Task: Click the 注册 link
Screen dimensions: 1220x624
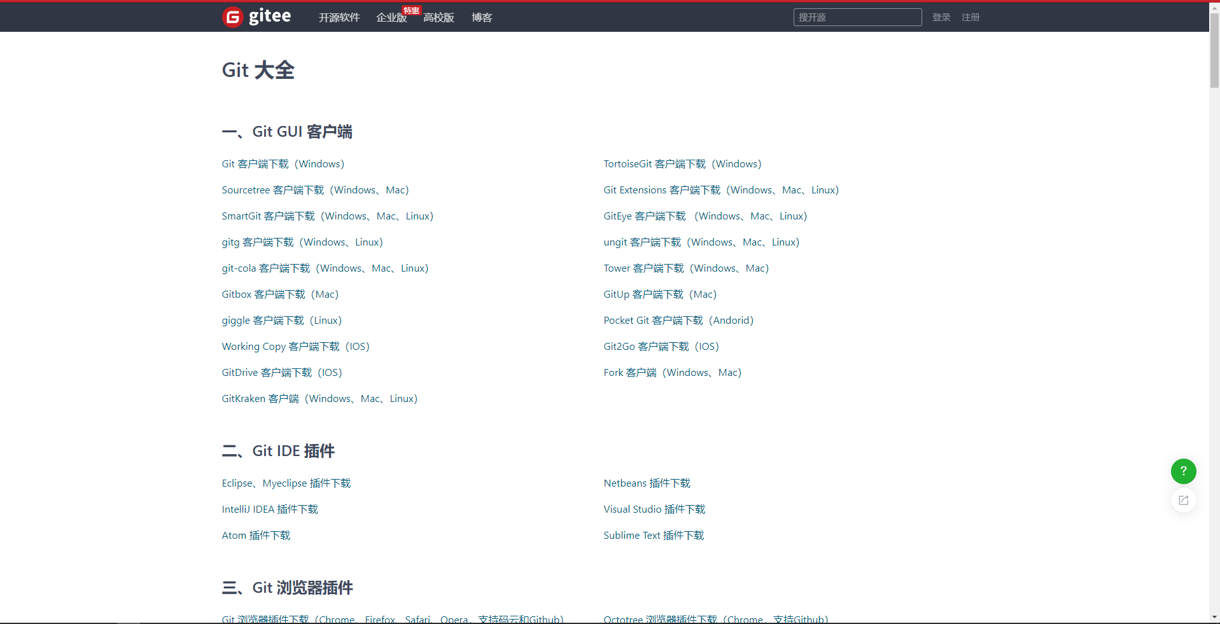Action: click(971, 17)
